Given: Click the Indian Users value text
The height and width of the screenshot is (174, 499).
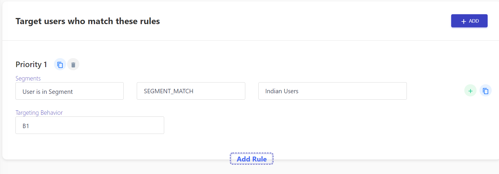Looking at the screenshot, I should [x=282, y=91].
